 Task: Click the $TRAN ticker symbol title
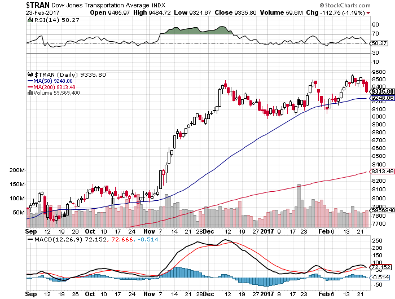tap(38, 5)
